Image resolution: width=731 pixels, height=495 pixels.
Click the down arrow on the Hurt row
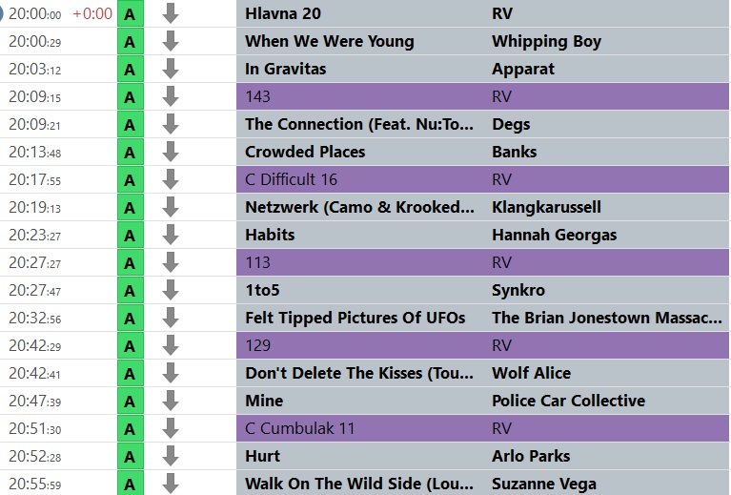point(171,456)
